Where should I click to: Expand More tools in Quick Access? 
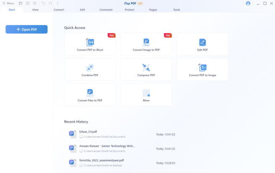[x=146, y=95]
